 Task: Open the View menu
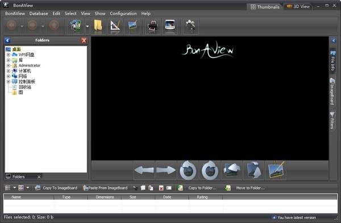tap(85, 14)
